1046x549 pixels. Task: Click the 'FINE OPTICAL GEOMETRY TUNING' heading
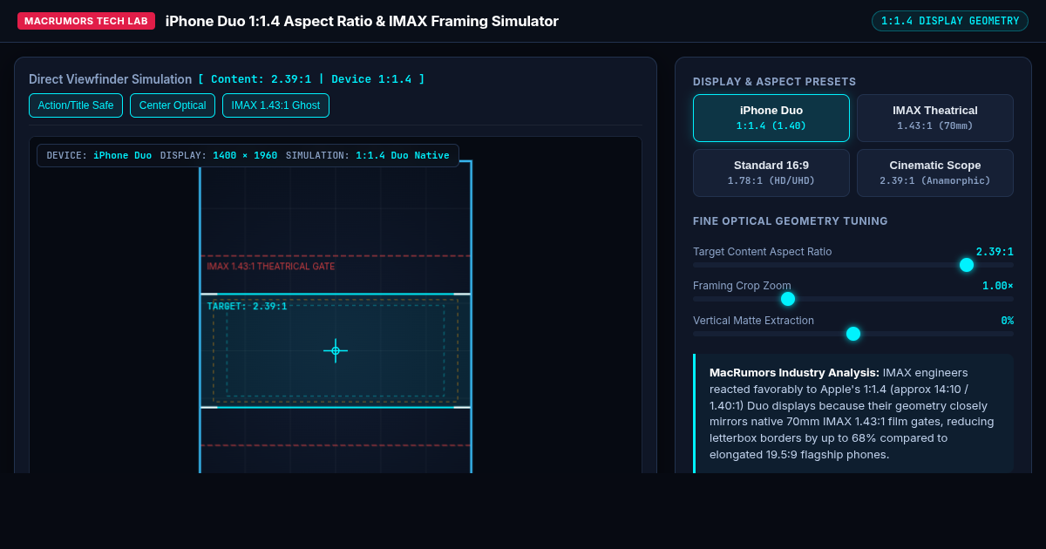click(791, 221)
